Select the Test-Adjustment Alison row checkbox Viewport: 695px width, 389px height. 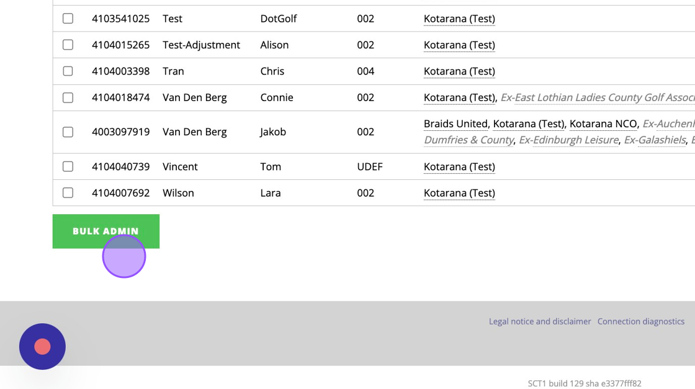68,45
